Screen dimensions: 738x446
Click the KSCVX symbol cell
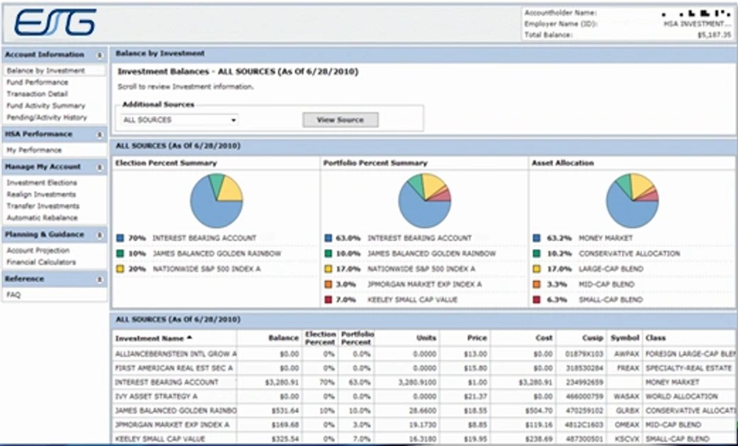pos(628,439)
